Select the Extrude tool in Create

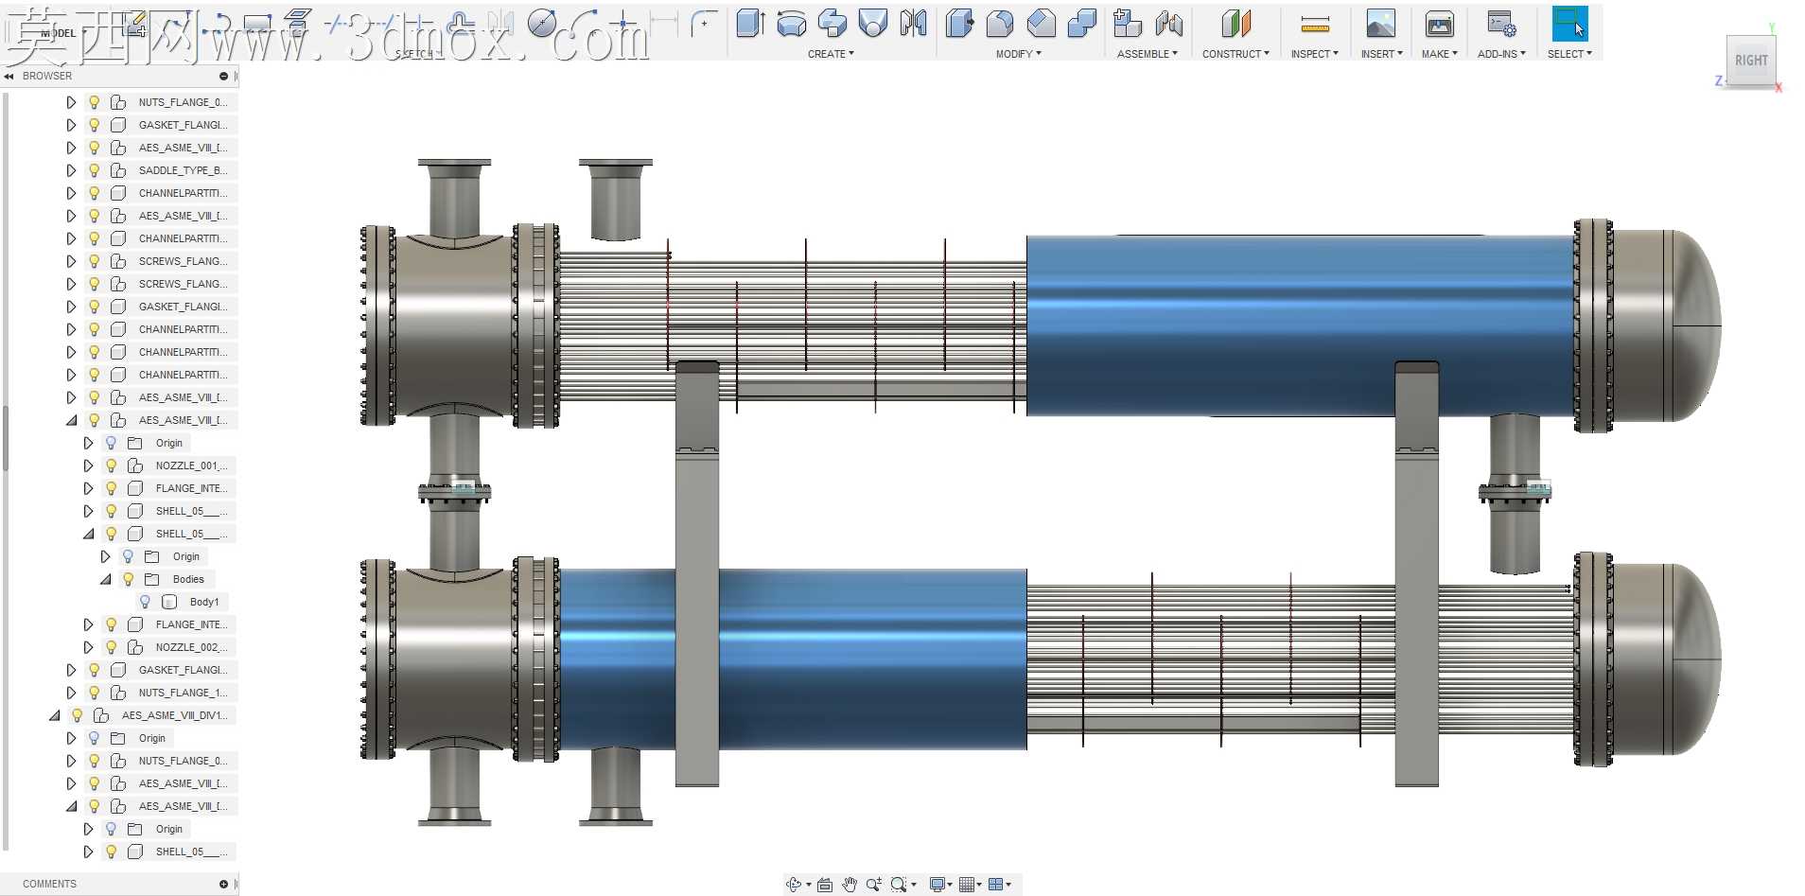click(x=750, y=24)
